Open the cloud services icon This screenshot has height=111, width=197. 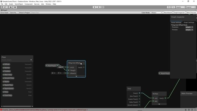pos(11,7)
